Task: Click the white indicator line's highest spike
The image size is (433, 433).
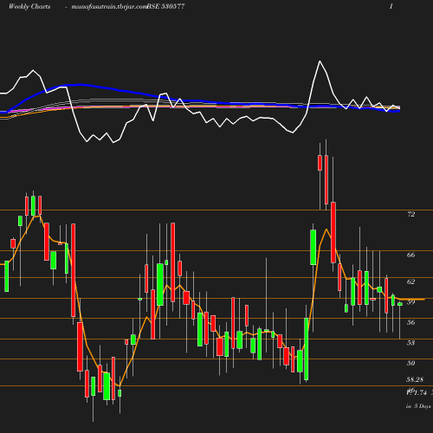Action: [x=320, y=61]
